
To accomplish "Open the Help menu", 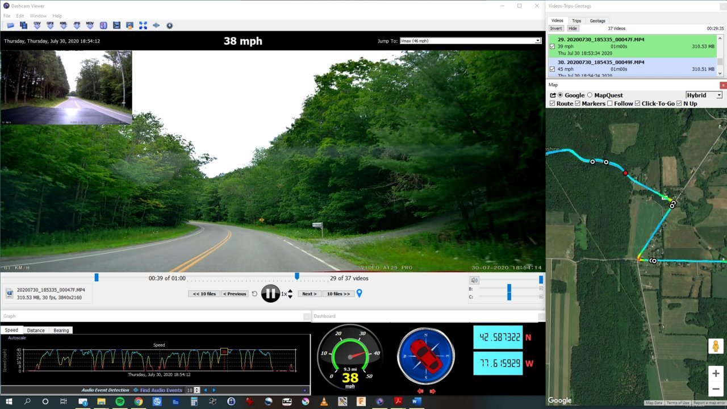I will pos(57,16).
